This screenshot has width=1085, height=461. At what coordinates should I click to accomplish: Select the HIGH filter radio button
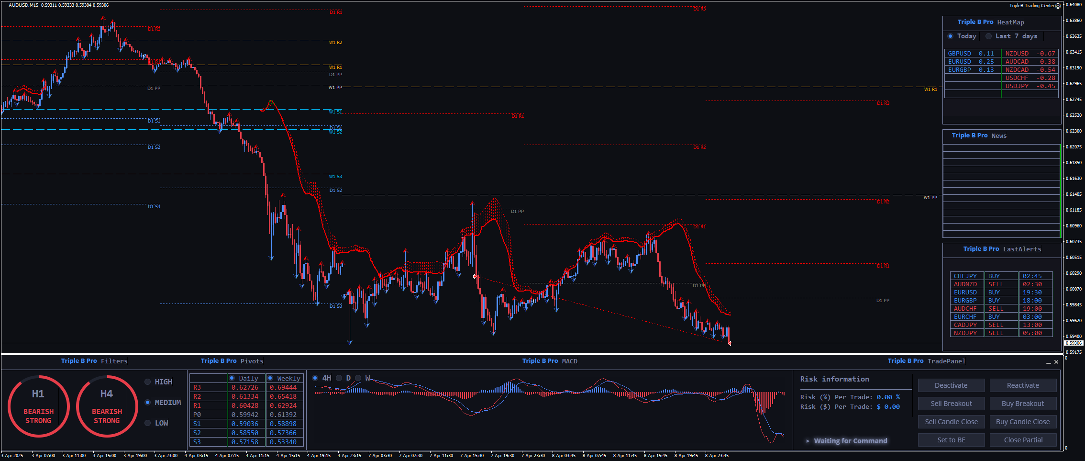pyautogui.click(x=148, y=382)
